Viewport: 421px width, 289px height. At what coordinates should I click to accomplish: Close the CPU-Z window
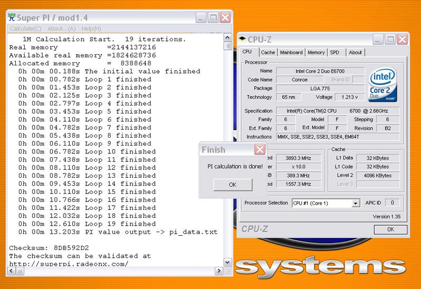402,40
